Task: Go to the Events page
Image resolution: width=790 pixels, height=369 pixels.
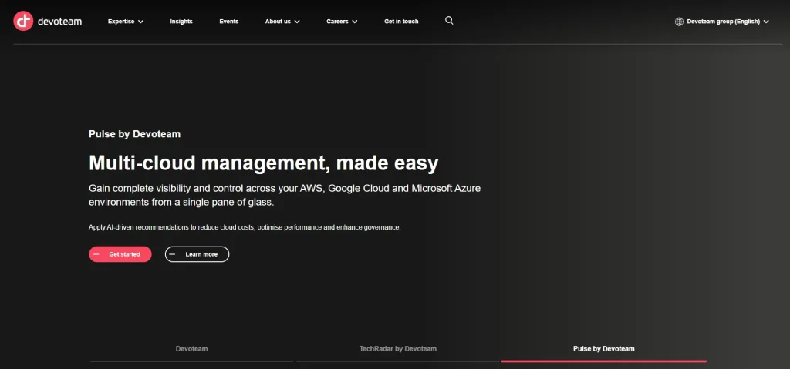Action: click(x=228, y=22)
